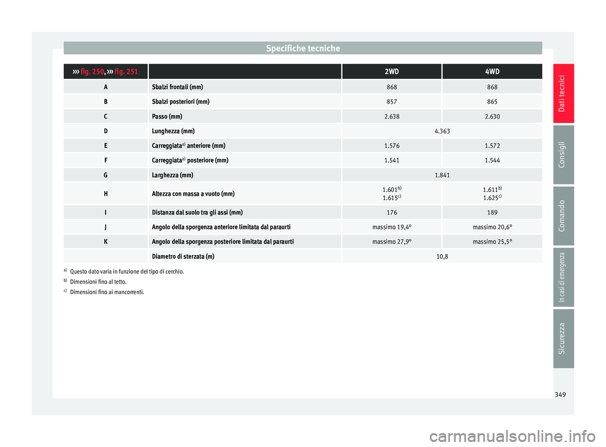
Task: Click the 4WD column header
Action: [492, 71]
